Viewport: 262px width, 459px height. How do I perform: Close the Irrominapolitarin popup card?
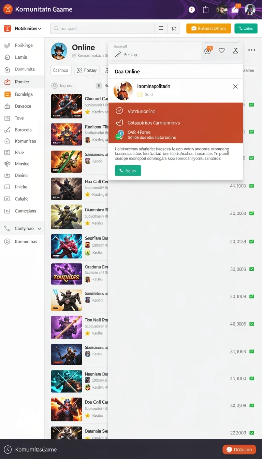(235, 87)
